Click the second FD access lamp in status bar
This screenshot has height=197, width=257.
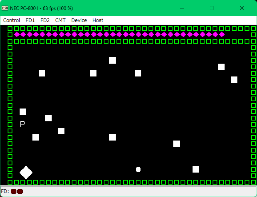point(20,191)
